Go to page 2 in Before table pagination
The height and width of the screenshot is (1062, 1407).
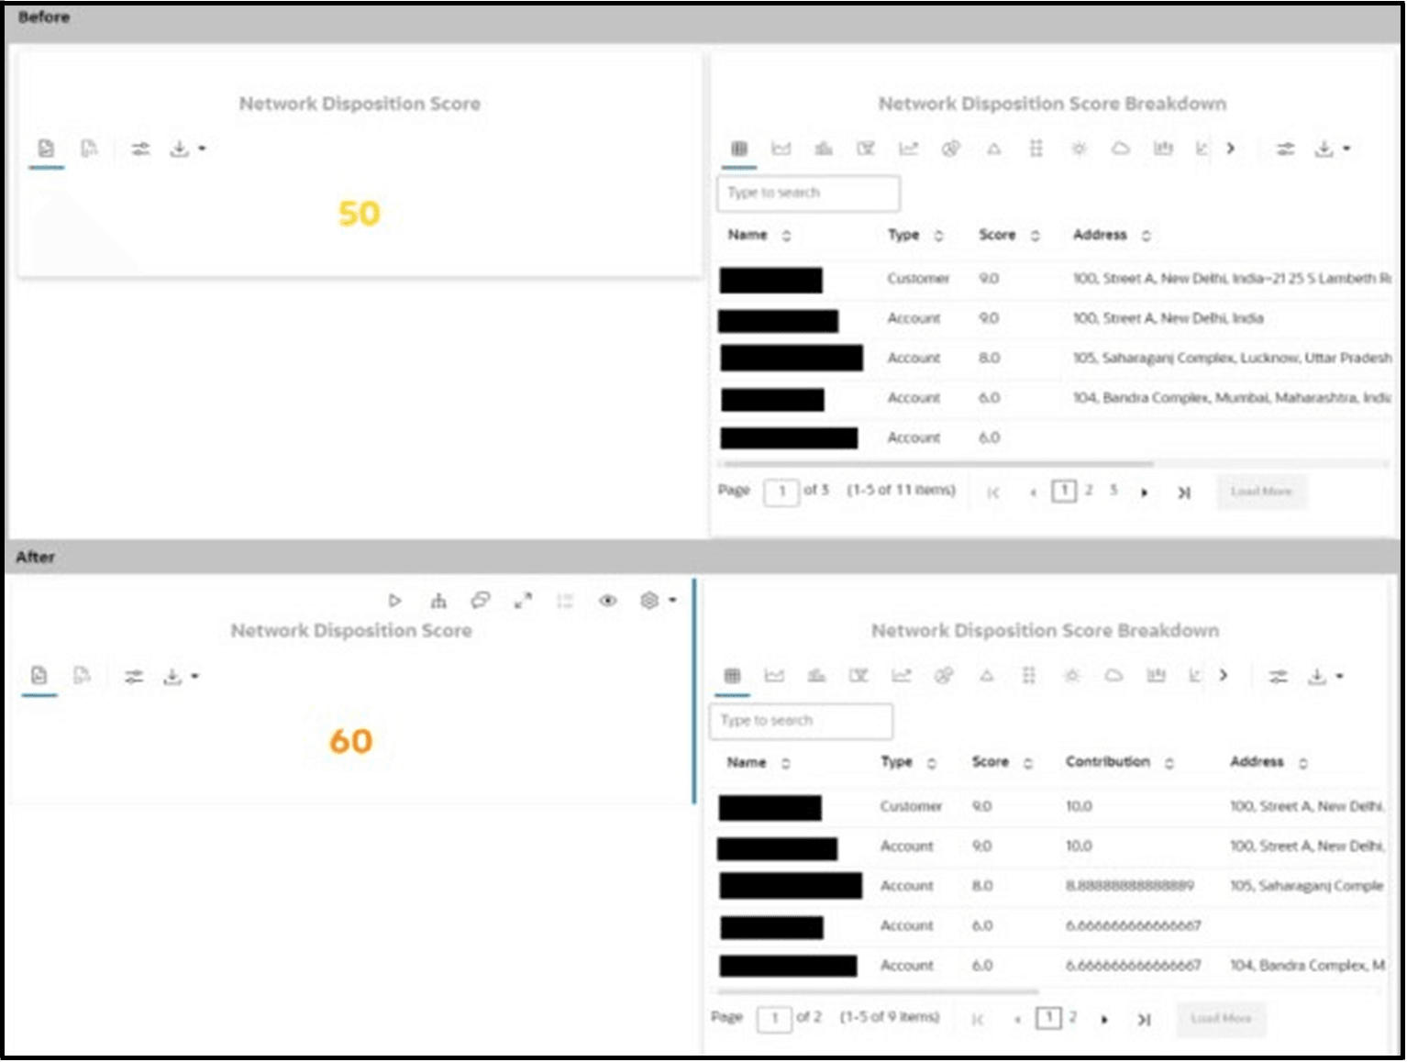(1089, 491)
